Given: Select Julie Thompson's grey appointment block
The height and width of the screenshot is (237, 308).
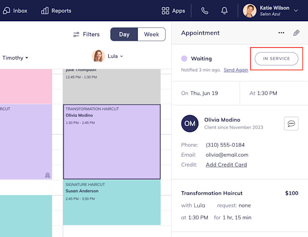Looking at the screenshot, I should coord(112,86).
